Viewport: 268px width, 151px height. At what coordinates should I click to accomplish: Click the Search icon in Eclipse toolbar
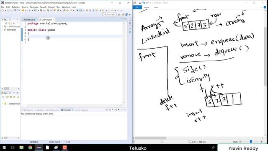(x=71, y=10)
